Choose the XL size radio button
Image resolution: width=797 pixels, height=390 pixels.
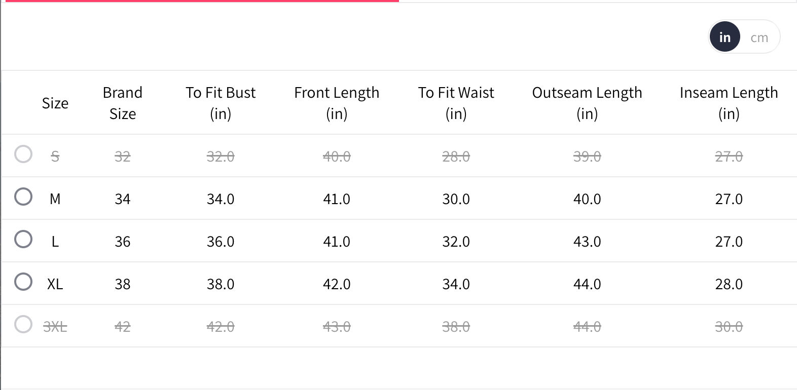pyautogui.click(x=23, y=282)
